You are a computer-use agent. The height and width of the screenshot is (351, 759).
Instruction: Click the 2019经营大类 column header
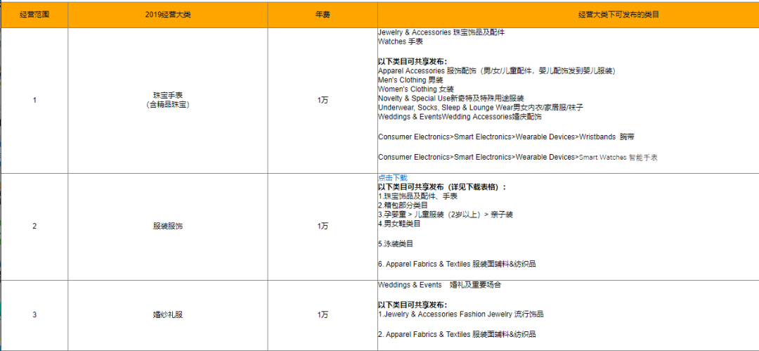click(167, 15)
